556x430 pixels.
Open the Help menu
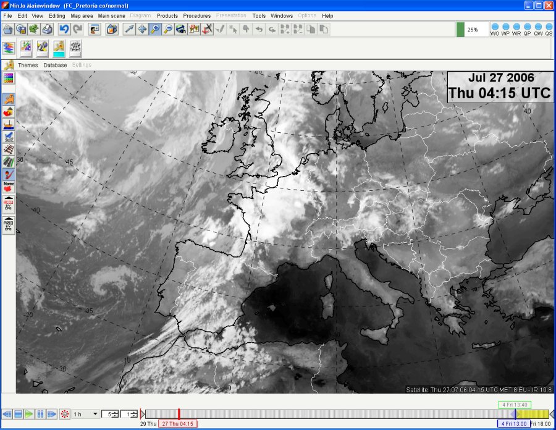pyautogui.click(x=327, y=15)
